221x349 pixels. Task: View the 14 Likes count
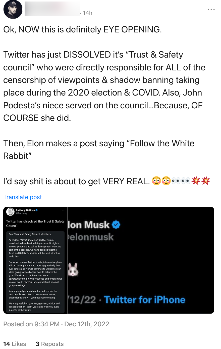click(15, 344)
